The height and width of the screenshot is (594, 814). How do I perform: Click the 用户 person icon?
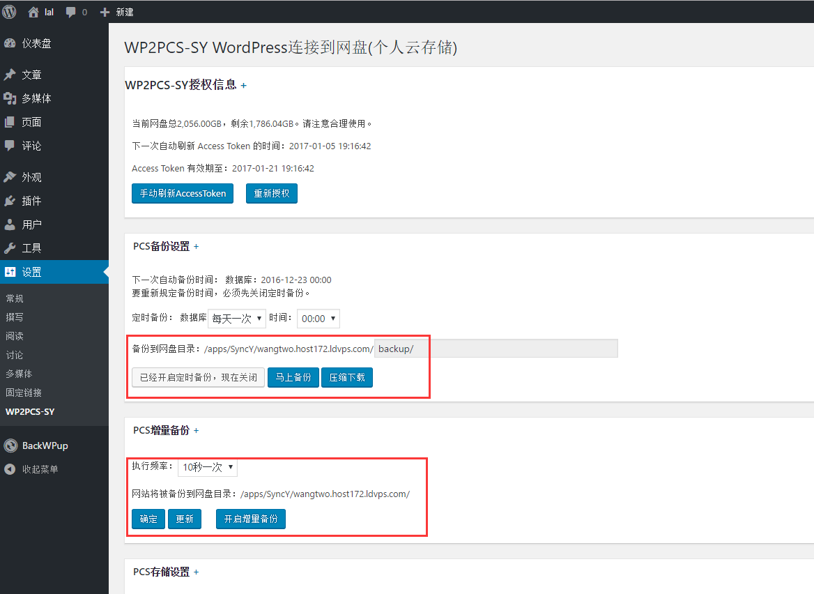click(x=10, y=224)
